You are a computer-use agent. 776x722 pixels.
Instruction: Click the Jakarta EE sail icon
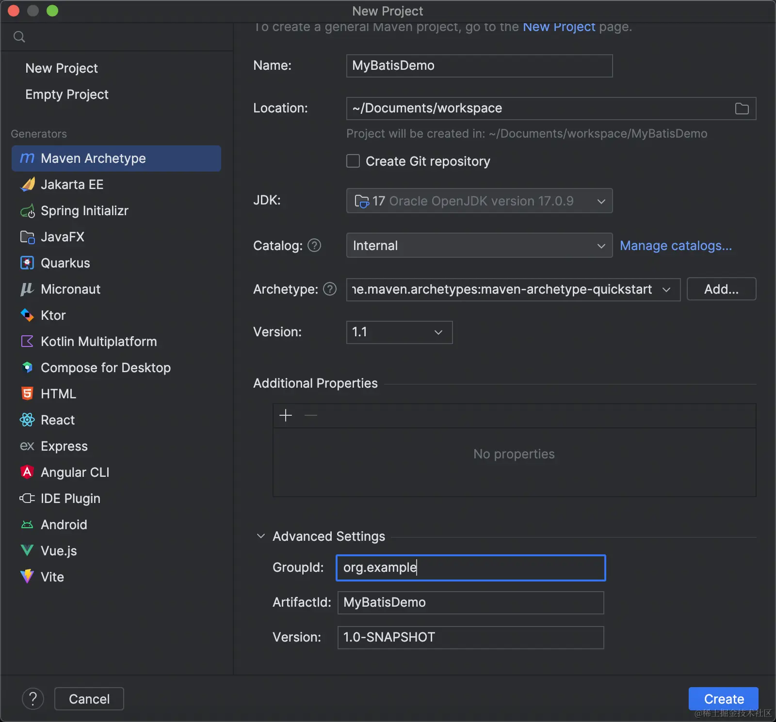28,185
